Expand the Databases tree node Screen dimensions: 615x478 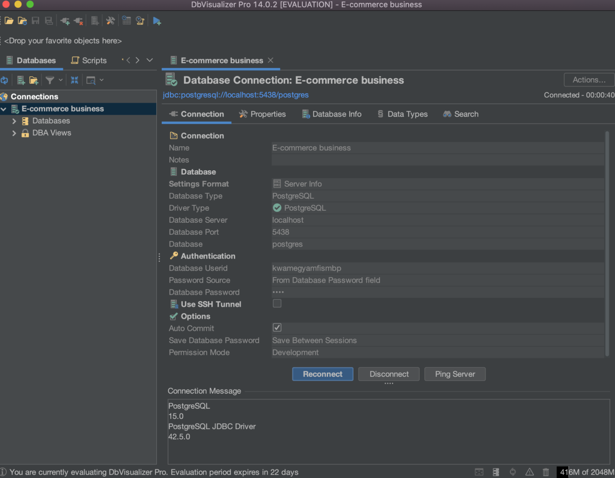[x=14, y=121]
